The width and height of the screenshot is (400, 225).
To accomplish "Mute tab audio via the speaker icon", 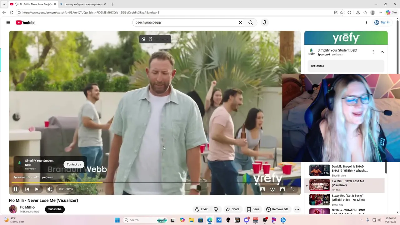I will click(x=16, y=4).
